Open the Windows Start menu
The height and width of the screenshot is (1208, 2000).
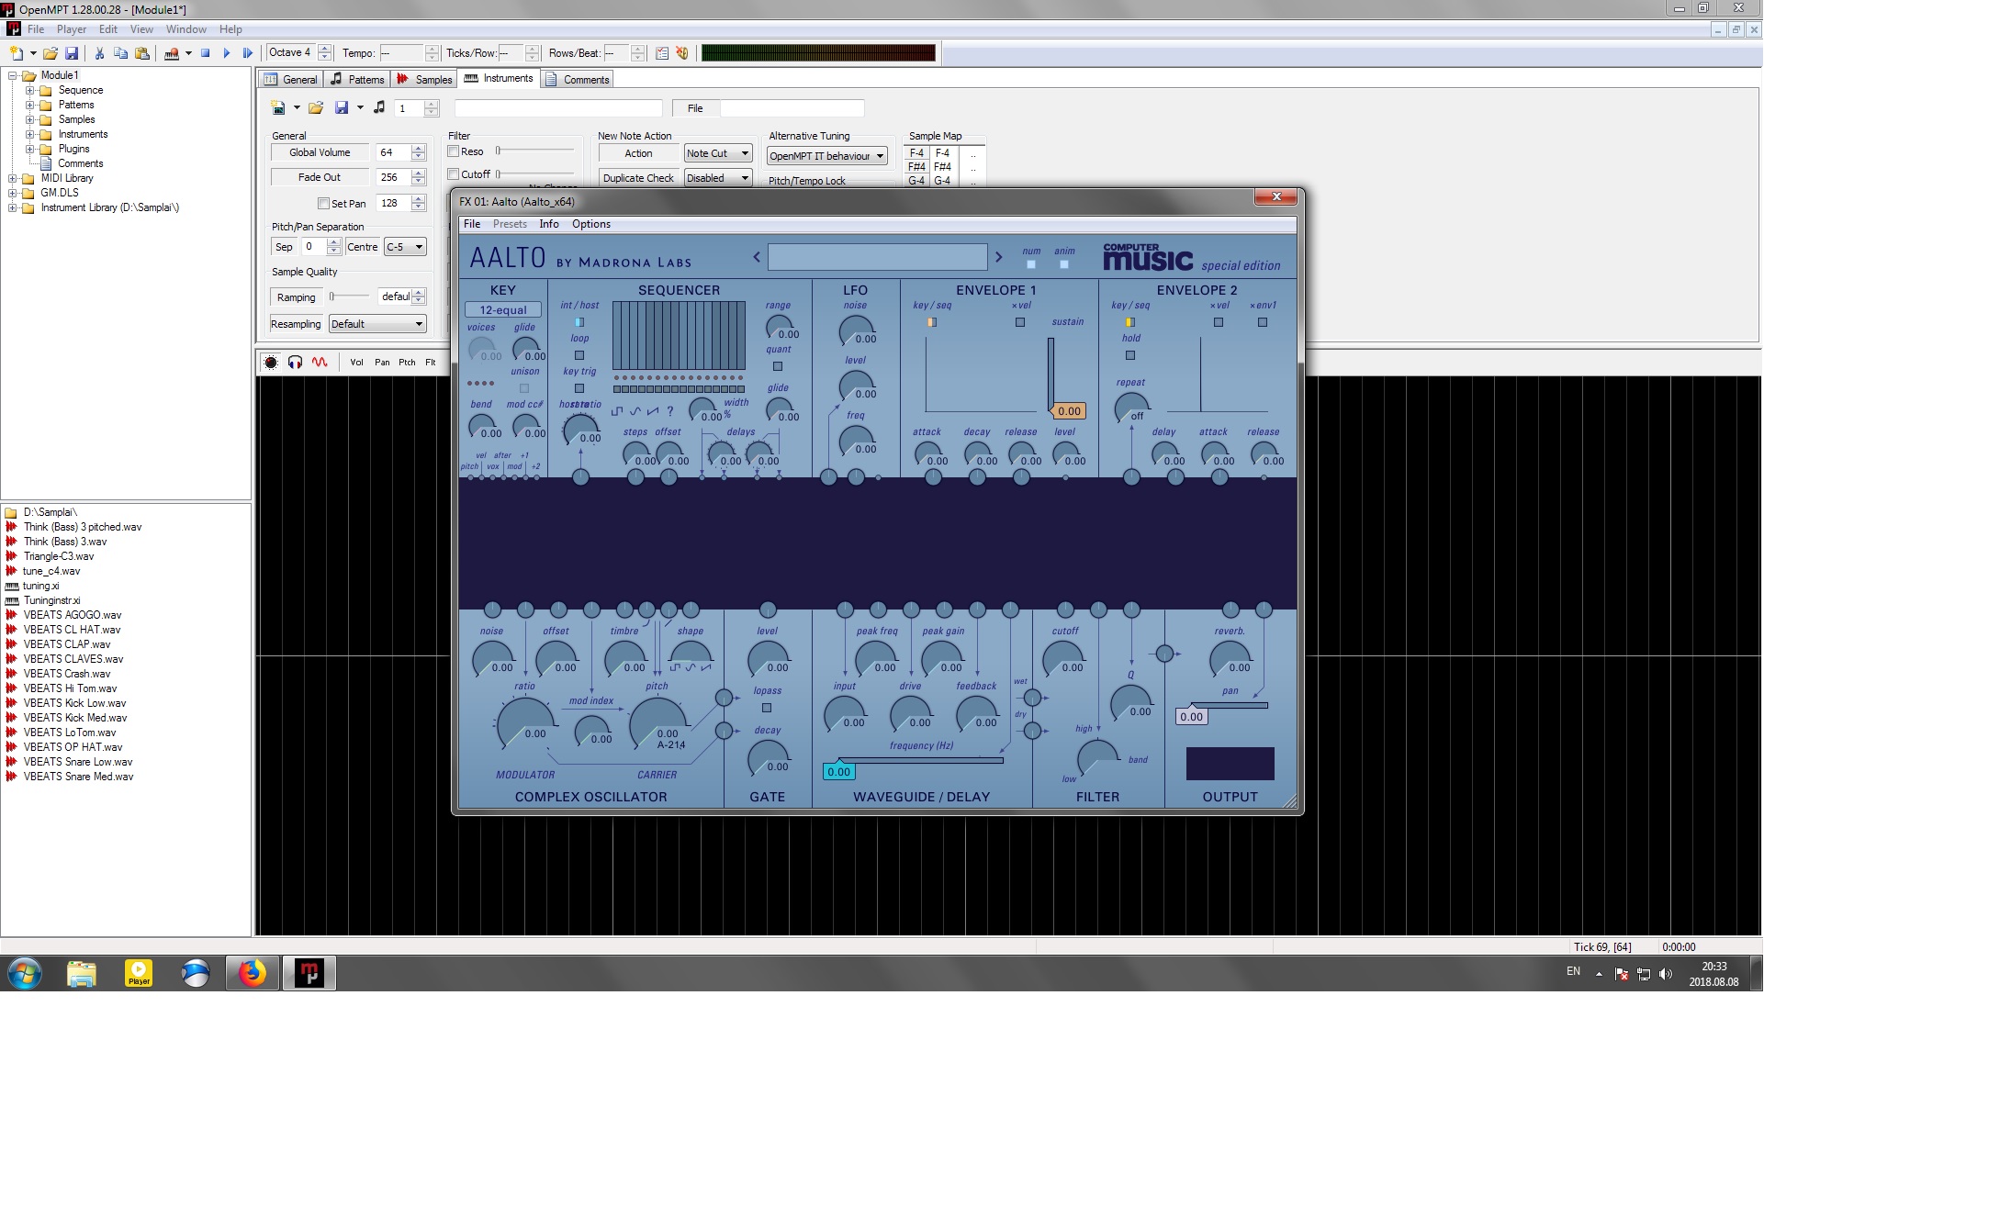(x=25, y=973)
